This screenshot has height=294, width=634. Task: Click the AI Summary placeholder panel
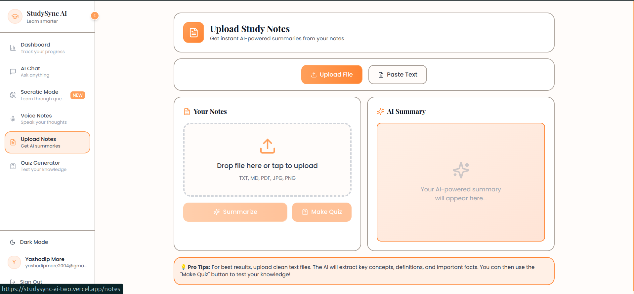click(x=461, y=182)
